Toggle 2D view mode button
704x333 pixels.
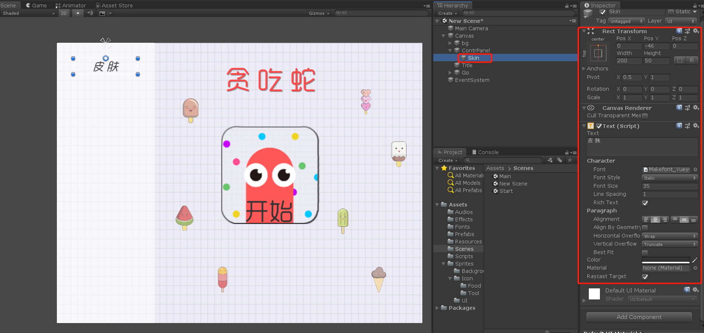click(x=64, y=13)
